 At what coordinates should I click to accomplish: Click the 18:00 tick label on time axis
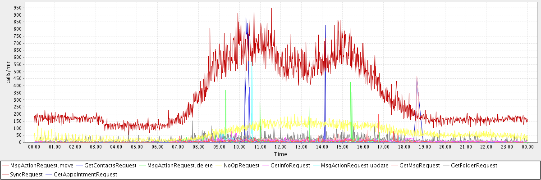(x=403, y=147)
